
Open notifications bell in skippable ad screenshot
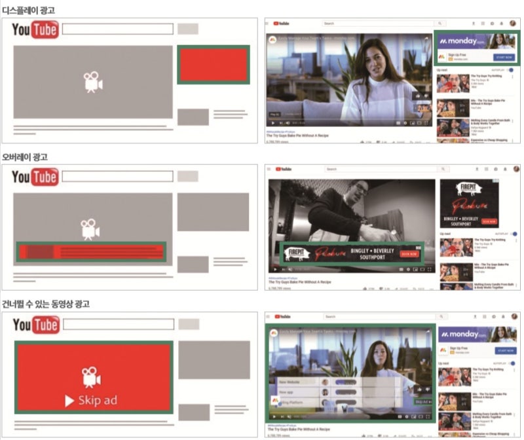503,316
